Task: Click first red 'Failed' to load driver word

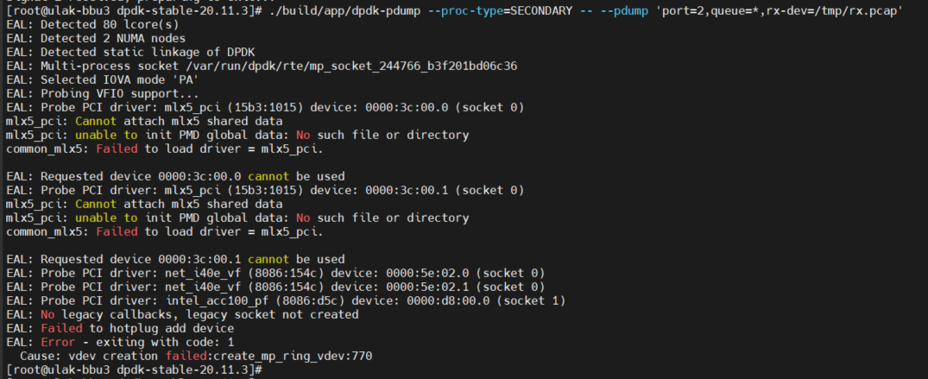Action: point(117,148)
